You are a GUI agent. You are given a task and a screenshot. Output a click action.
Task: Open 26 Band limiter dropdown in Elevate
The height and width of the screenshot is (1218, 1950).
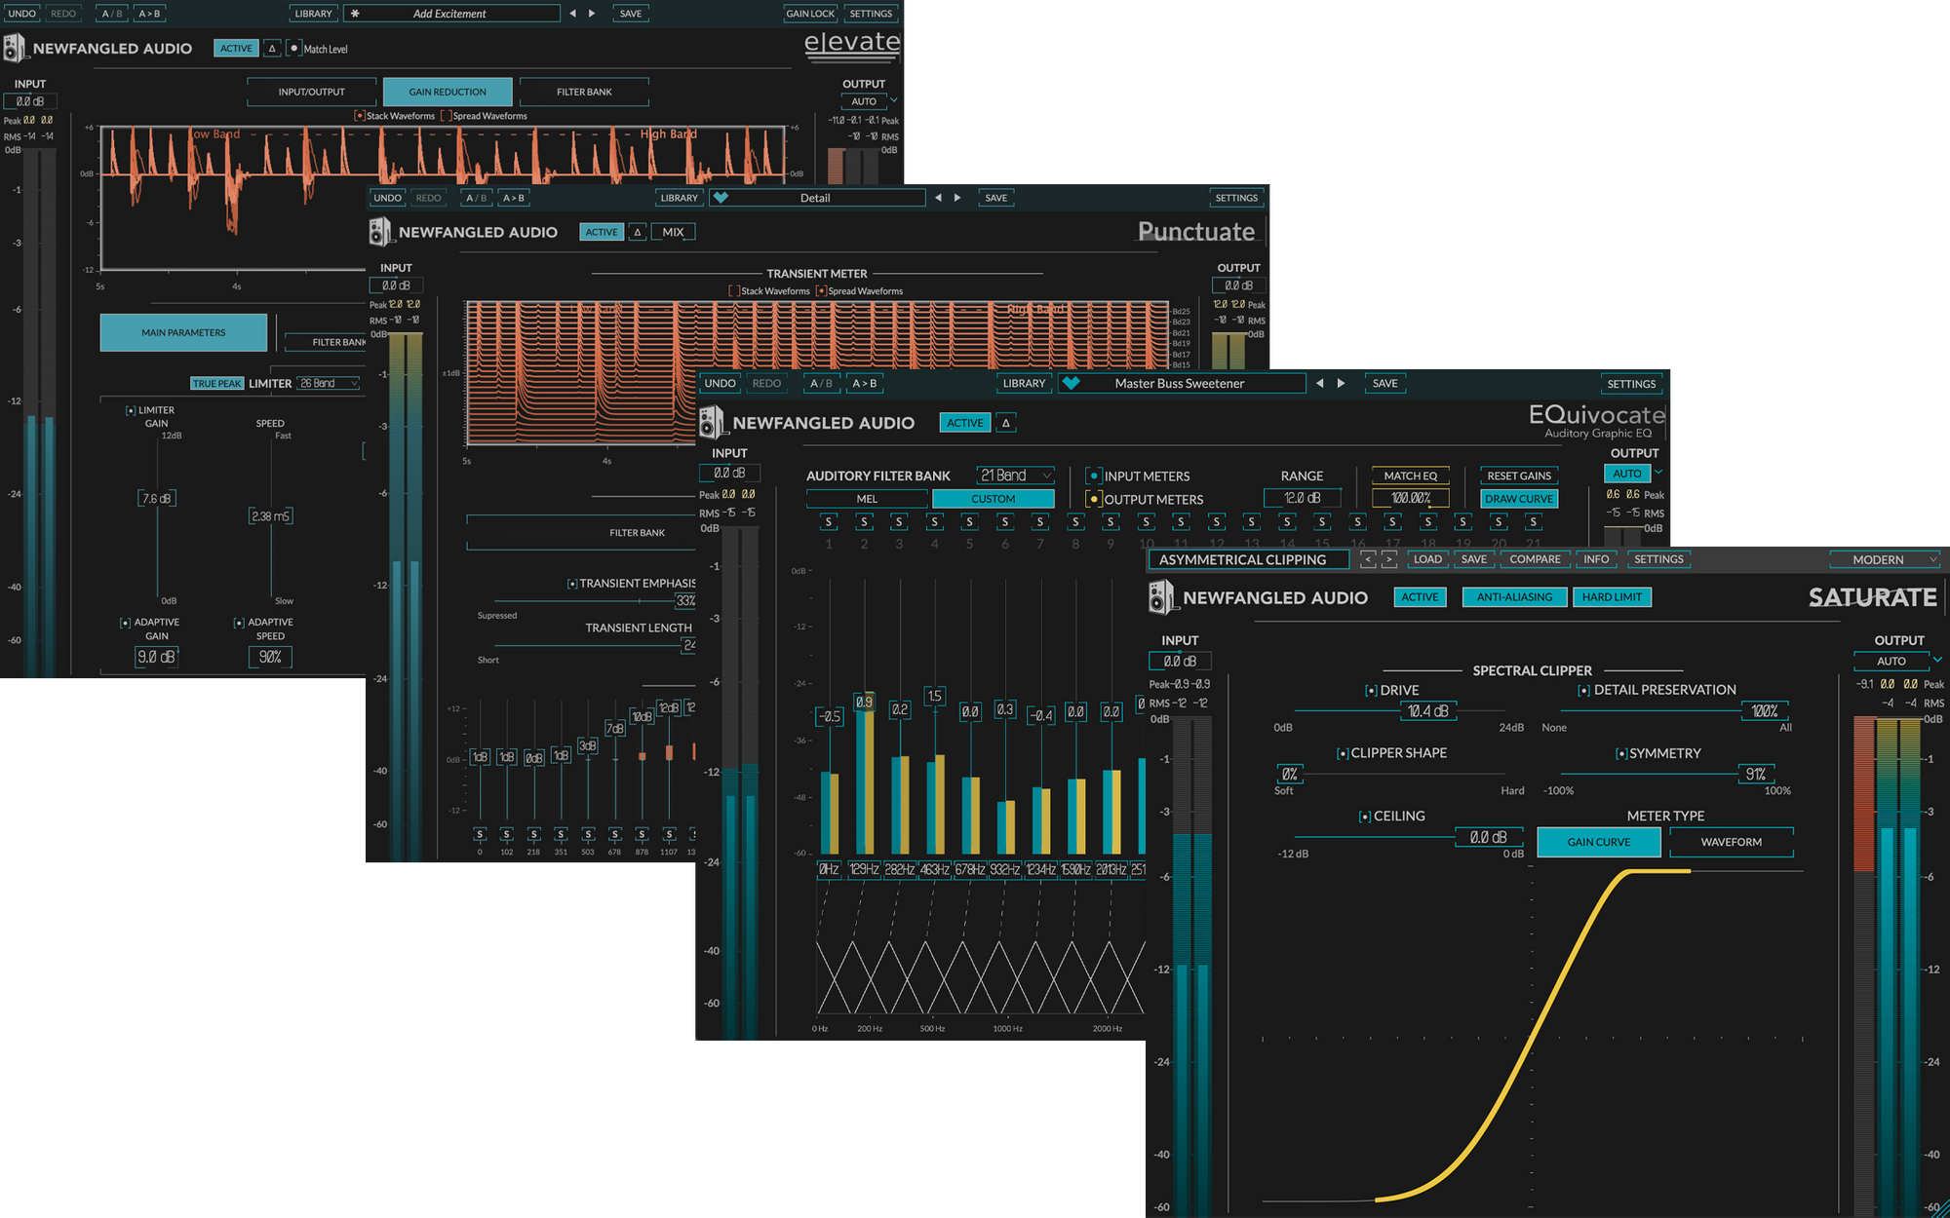[329, 384]
